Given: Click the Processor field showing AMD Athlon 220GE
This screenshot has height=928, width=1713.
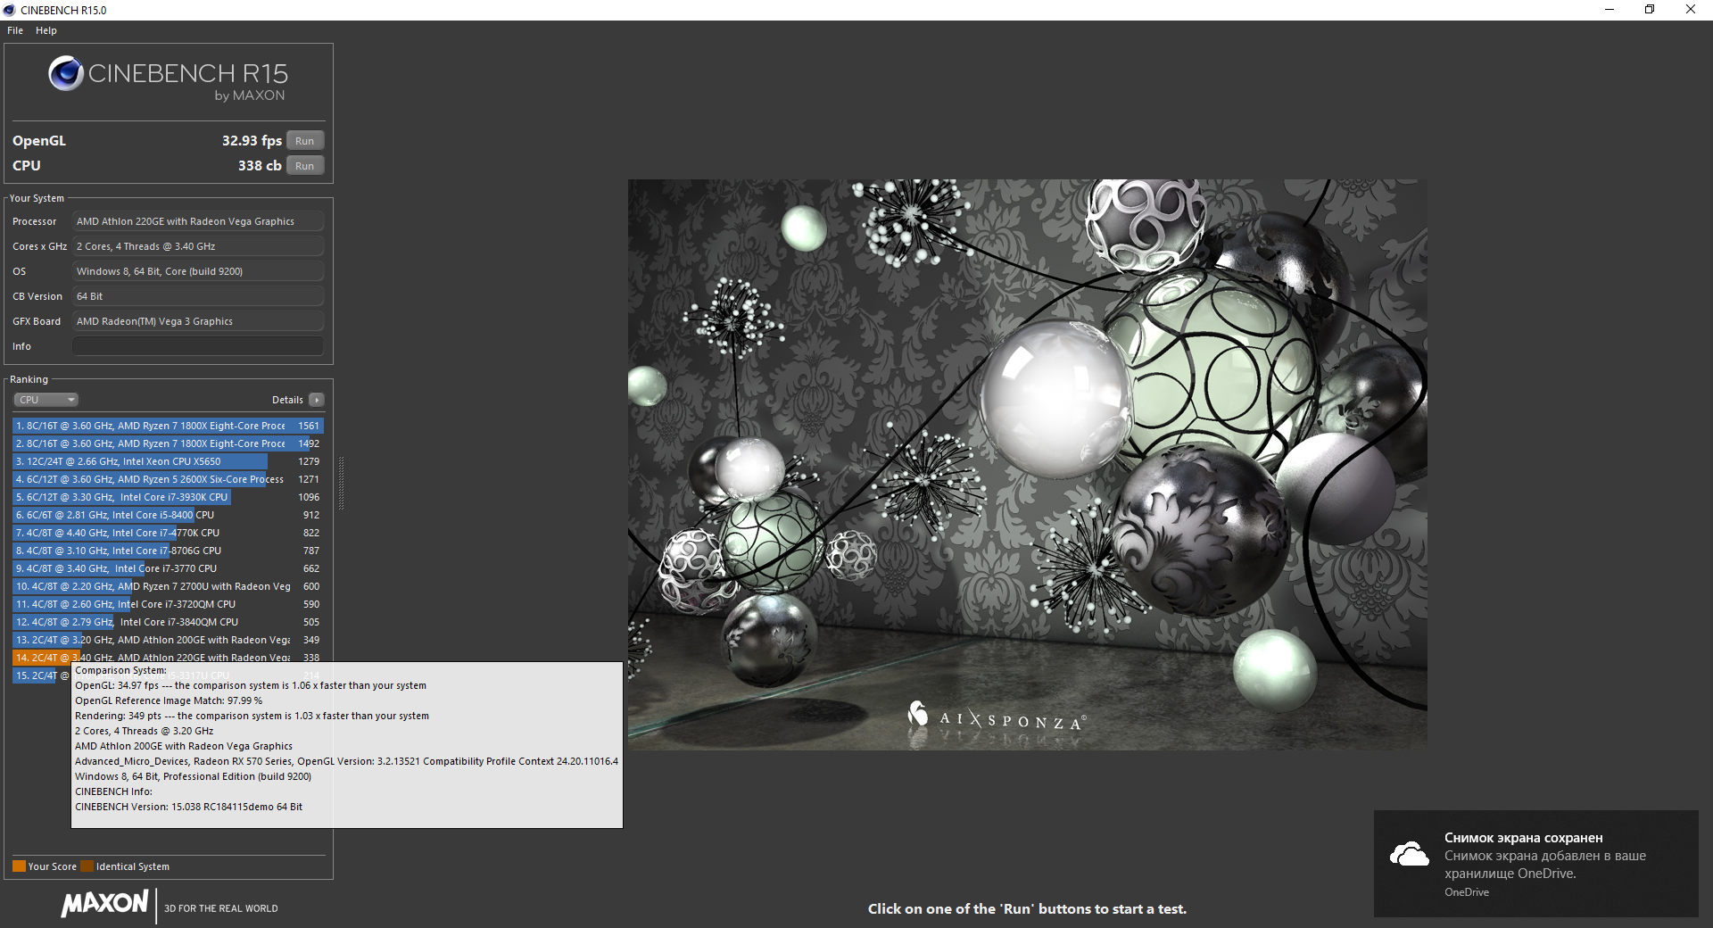Looking at the screenshot, I should (x=198, y=221).
